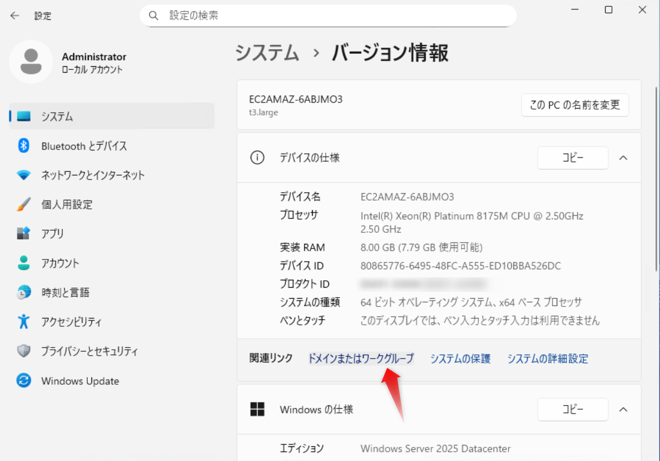Click the アプリ sidebar icon
Viewport: 660px width, 461px height.
coord(23,233)
